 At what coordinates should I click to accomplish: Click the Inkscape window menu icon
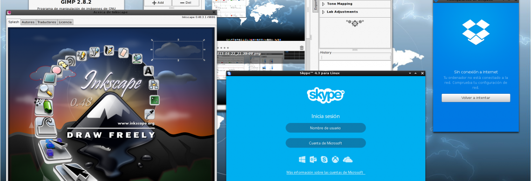9,13
